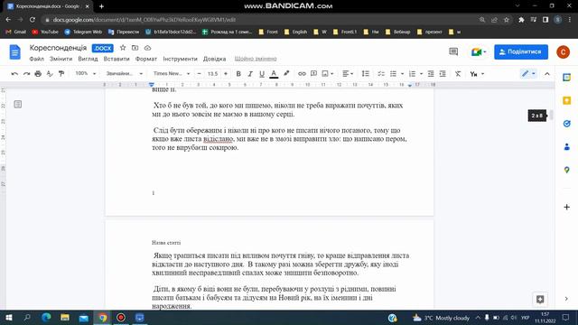
Task: Open the Змінити menu
Action: point(61,59)
